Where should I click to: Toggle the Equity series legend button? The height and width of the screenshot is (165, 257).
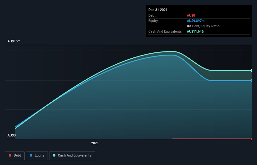(x=37, y=156)
